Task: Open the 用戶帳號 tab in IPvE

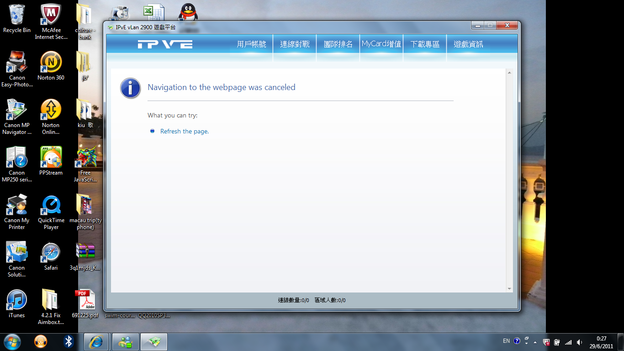Action: pos(251,44)
